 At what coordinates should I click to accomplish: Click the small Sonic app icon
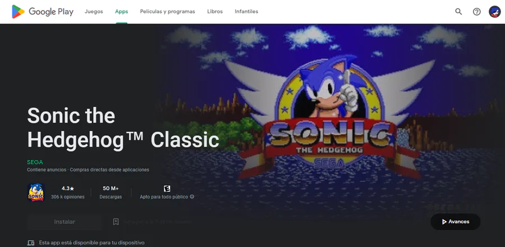point(36,193)
